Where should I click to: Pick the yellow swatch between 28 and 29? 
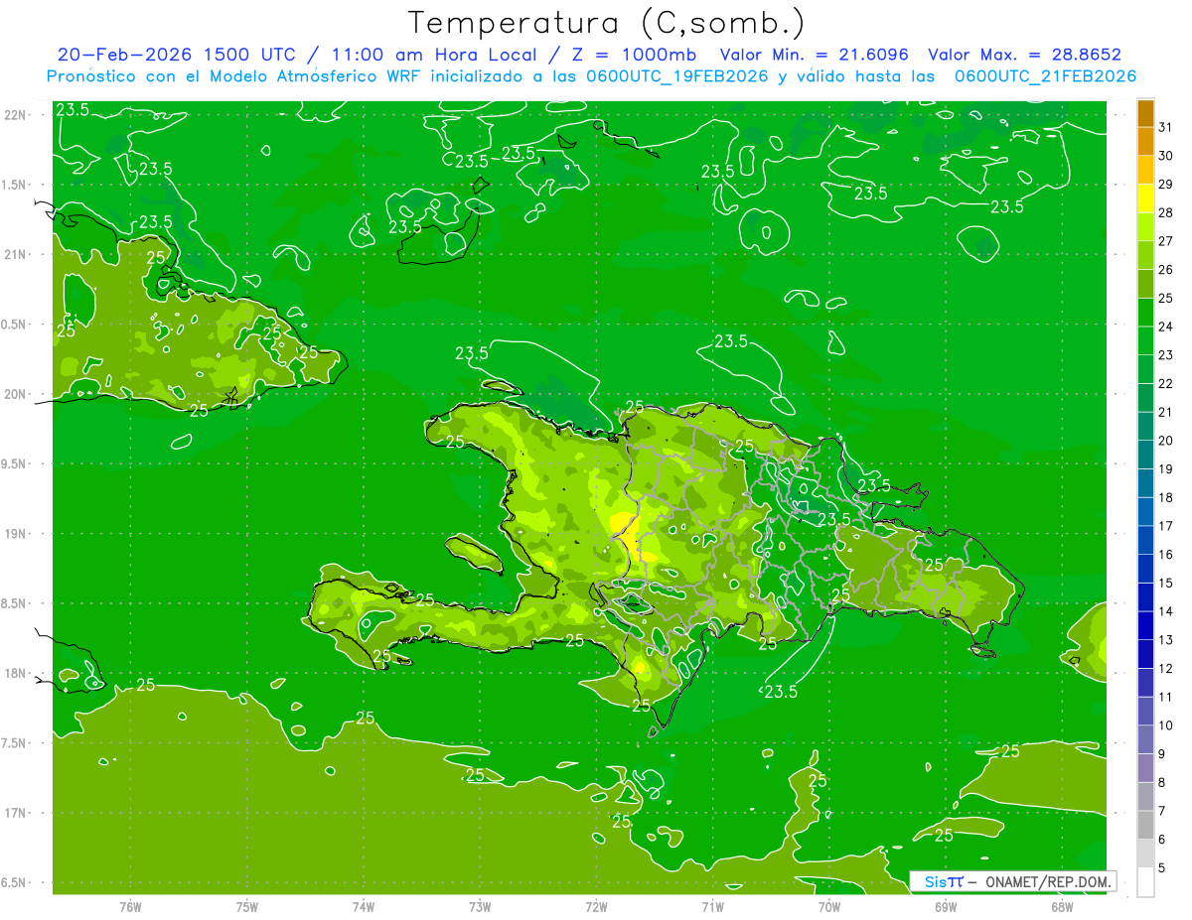tap(1145, 198)
